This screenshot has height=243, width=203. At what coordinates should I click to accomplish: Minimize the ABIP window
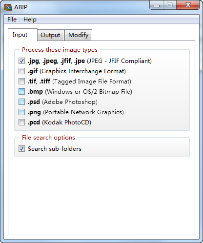[x=157, y=5]
